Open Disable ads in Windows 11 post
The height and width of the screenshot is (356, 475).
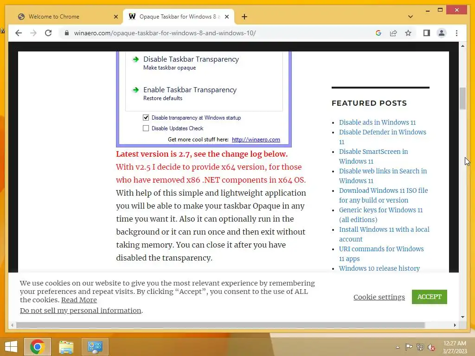(x=377, y=122)
